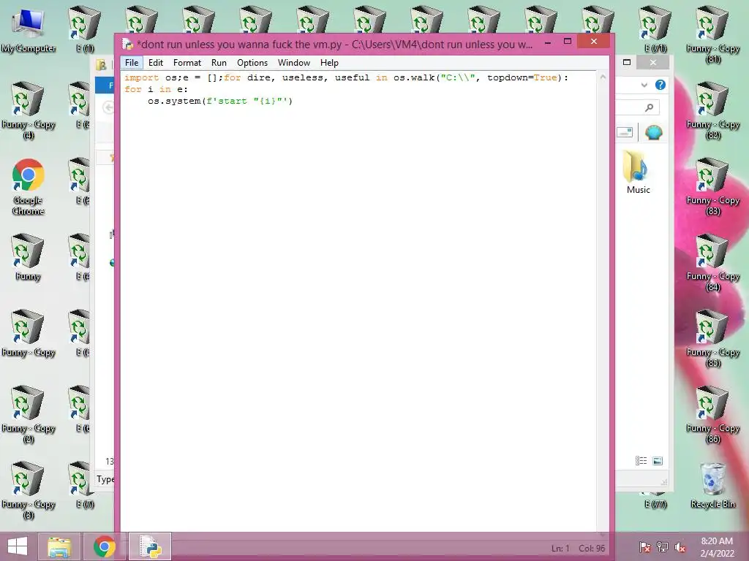Screen dimensions: 749x561
Task: Click the network icon in system tray
Action: 663,547
